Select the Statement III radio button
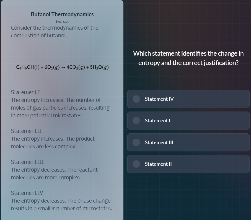 [x=136, y=142]
